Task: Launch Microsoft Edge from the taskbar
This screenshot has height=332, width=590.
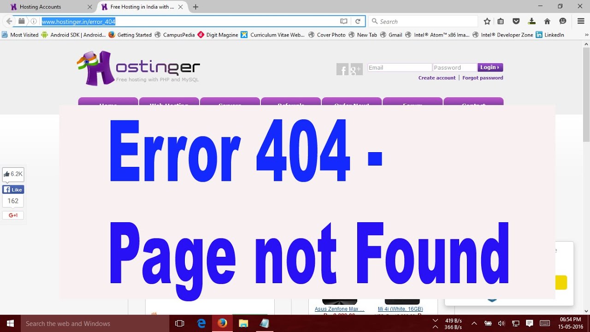Action: click(x=201, y=323)
